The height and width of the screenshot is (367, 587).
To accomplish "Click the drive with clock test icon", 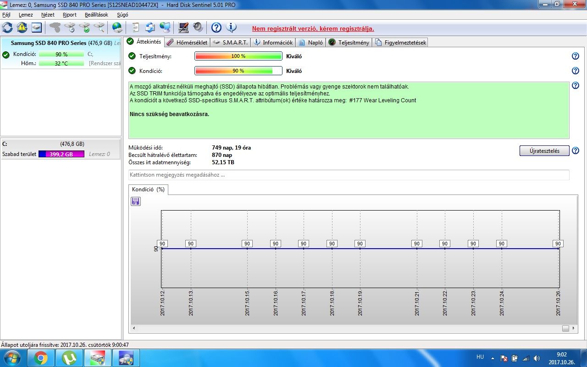I will coord(70,28).
